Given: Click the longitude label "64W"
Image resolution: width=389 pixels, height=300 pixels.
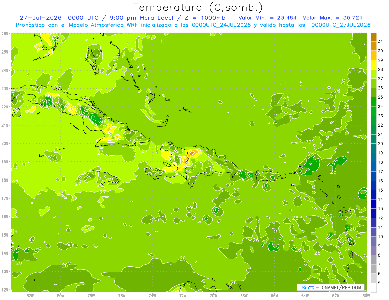Looking at the screenshot, I should click(x=305, y=295).
